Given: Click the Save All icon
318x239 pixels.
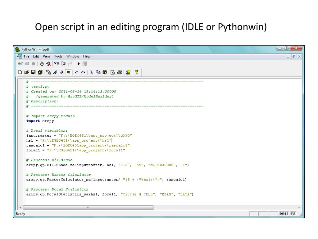Looking at the screenshot, I should pyautogui.click(x=40, y=72).
